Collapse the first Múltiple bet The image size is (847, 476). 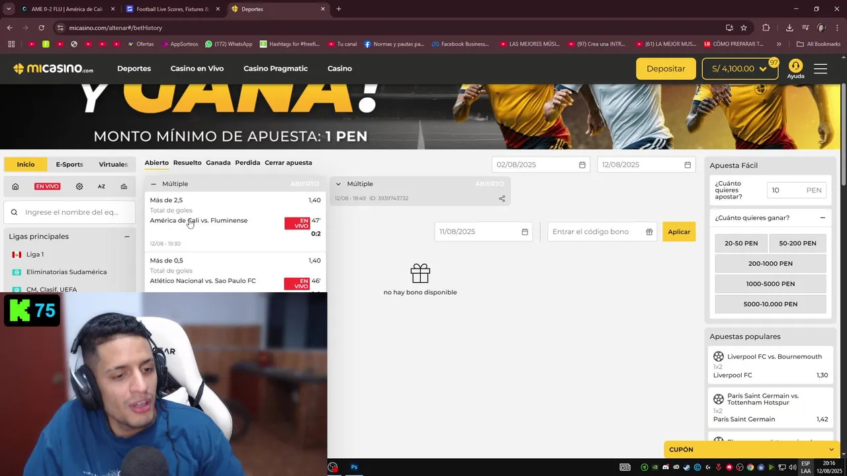click(x=154, y=184)
